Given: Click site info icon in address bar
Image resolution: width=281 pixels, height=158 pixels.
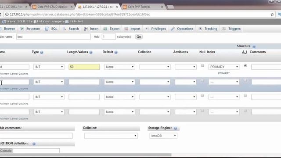Looking at the screenshot, I should tap(7, 14).
